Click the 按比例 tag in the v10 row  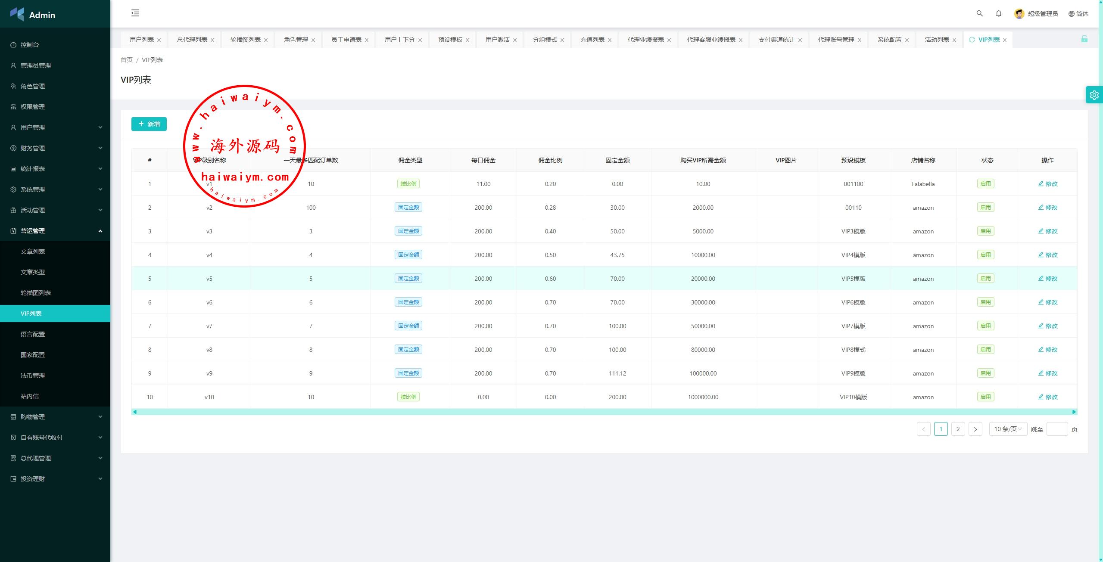(x=408, y=397)
